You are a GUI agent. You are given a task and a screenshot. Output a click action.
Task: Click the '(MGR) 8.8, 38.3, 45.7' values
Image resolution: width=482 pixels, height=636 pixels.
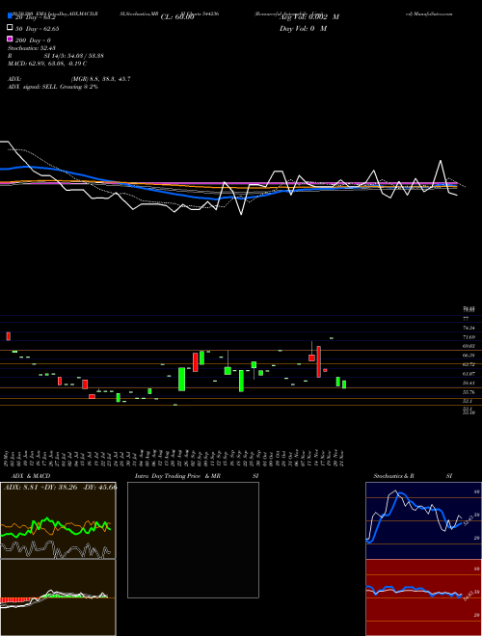point(100,79)
